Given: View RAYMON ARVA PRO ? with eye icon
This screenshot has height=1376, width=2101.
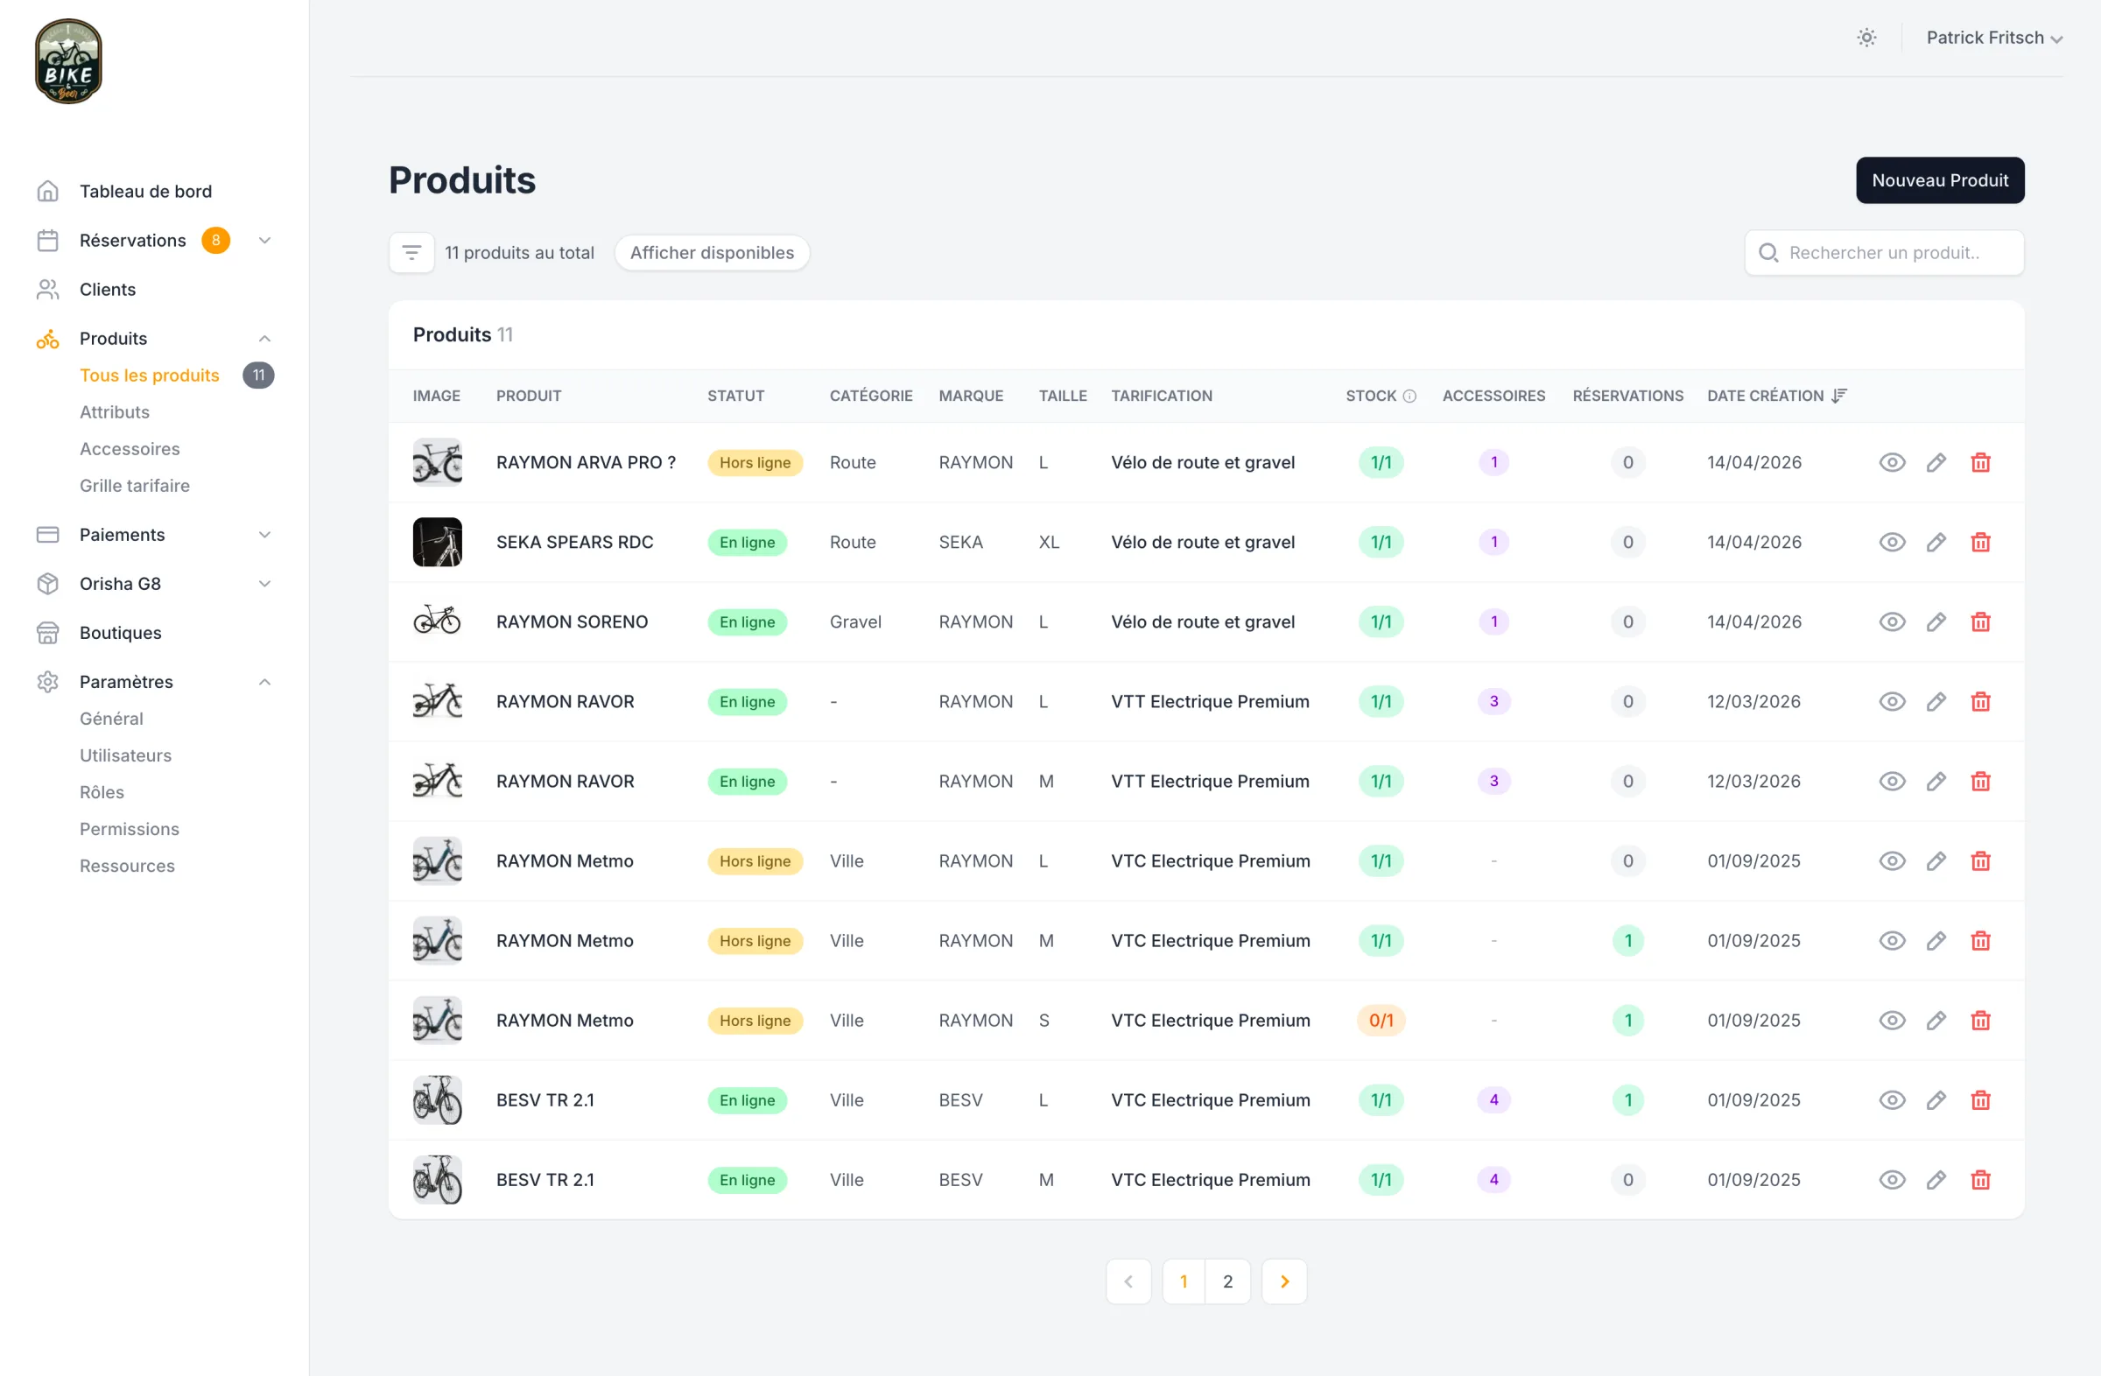Looking at the screenshot, I should click(x=1892, y=462).
